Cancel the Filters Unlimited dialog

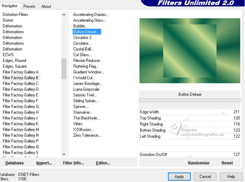pyautogui.click(x=205, y=177)
